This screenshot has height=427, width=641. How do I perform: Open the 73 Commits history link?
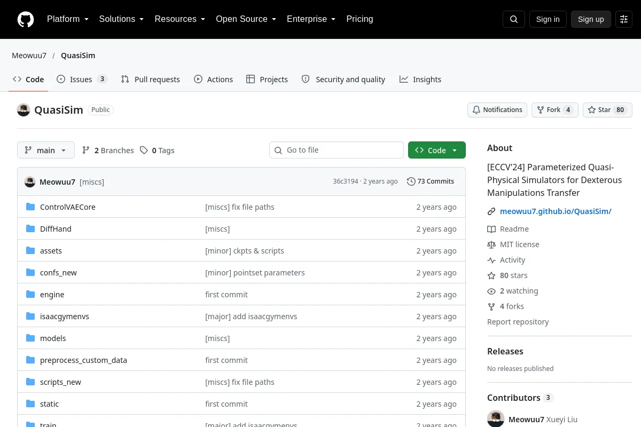(431, 181)
